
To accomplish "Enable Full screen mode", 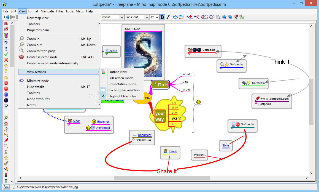I will (x=122, y=78).
